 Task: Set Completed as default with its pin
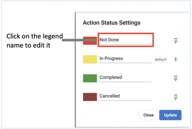pyautogui.click(x=176, y=79)
